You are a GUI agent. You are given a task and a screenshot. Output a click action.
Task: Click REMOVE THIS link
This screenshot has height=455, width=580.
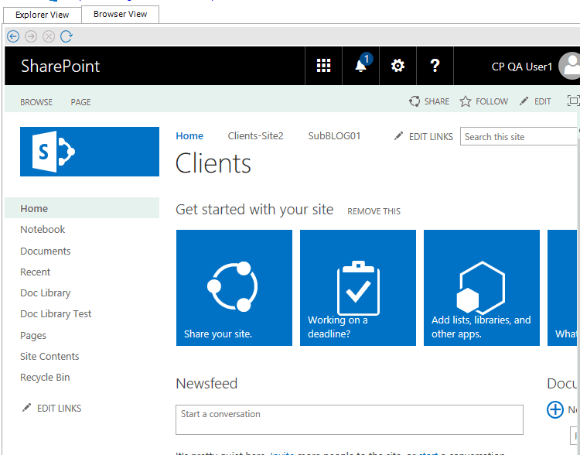point(374,211)
